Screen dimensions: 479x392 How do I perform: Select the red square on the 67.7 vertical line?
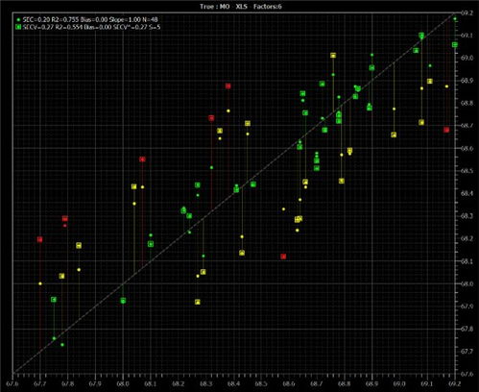(40, 239)
